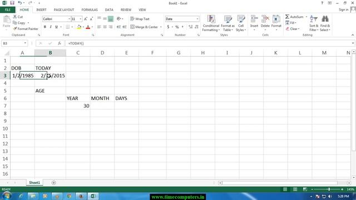Click the red font color swatch
The width and height of the screenshot is (356, 200).
[x=88, y=27]
